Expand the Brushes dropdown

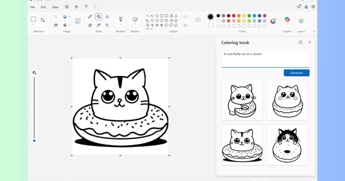click(x=120, y=24)
